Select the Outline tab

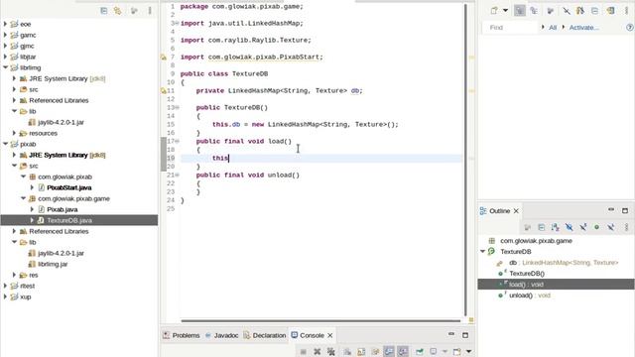point(499,211)
